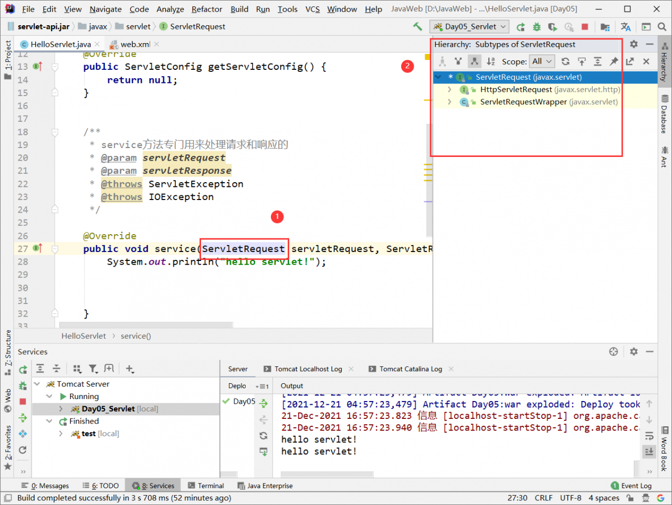672x505 pixels.
Task: Deploy the artifact using the green arrow beside Day05
Action: point(264,403)
